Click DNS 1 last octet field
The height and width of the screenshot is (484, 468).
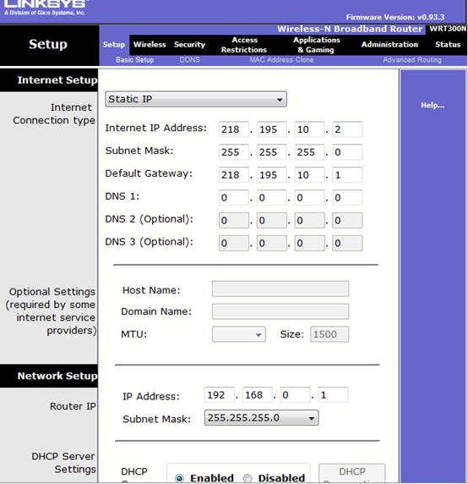347,197
